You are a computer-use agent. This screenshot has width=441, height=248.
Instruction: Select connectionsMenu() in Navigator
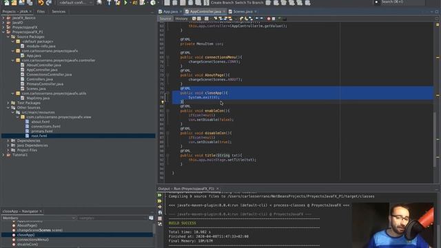click(33, 240)
